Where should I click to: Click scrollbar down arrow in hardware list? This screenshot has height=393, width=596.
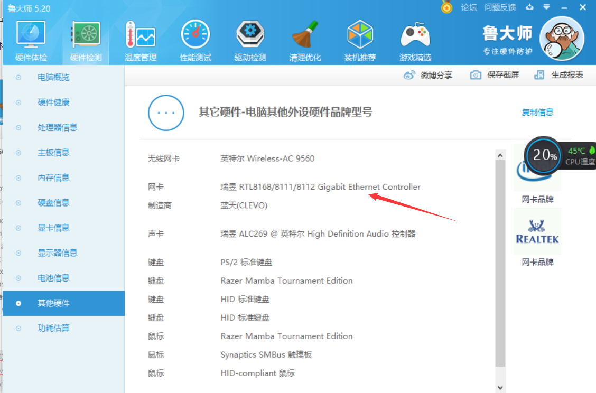(500, 387)
